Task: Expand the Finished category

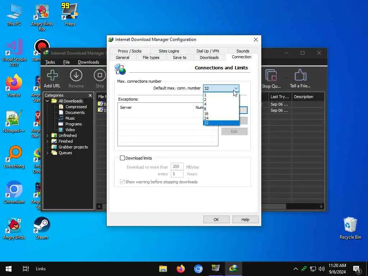Action: [47, 141]
